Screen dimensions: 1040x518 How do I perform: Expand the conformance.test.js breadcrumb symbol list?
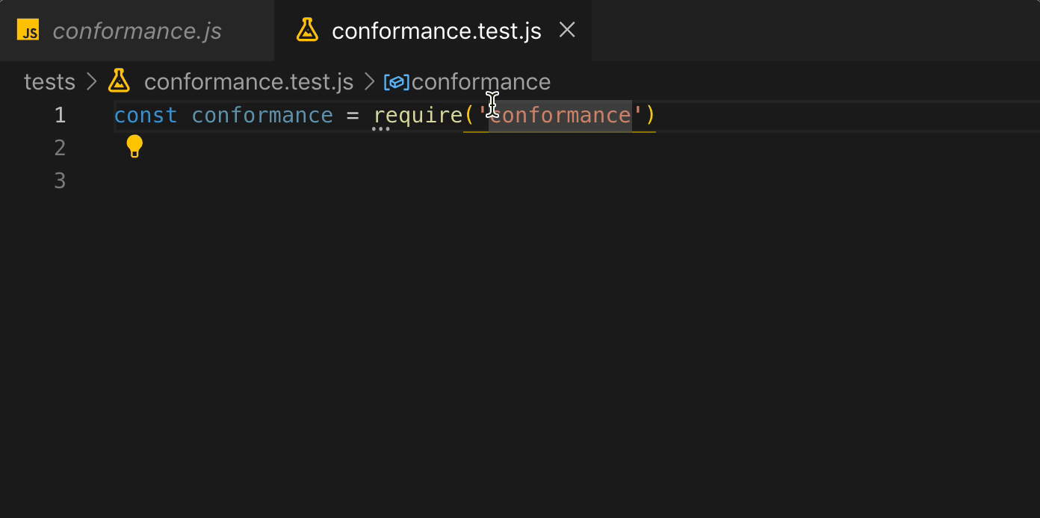(249, 81)
